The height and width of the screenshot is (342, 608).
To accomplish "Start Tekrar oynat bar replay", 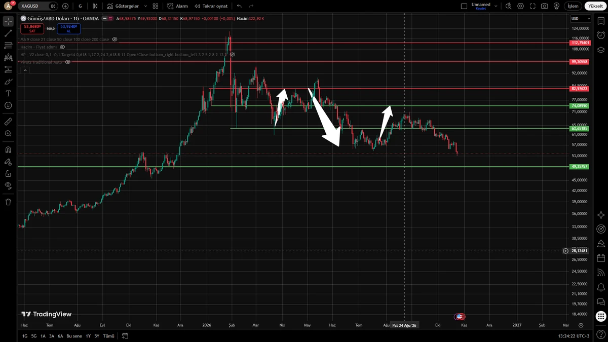I will (x=211, y=6).
